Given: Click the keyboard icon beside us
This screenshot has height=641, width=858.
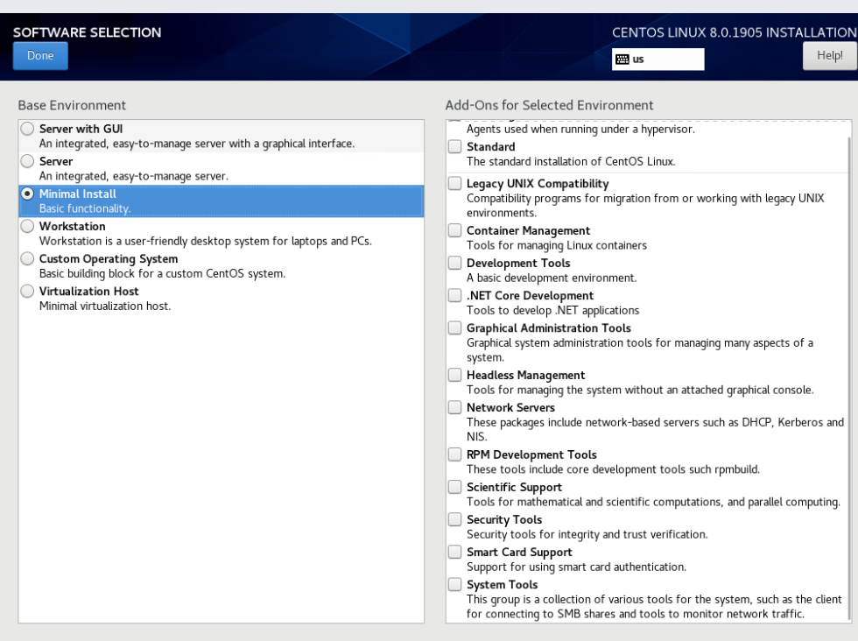Looking at the screenshot, I should (622, 60).
